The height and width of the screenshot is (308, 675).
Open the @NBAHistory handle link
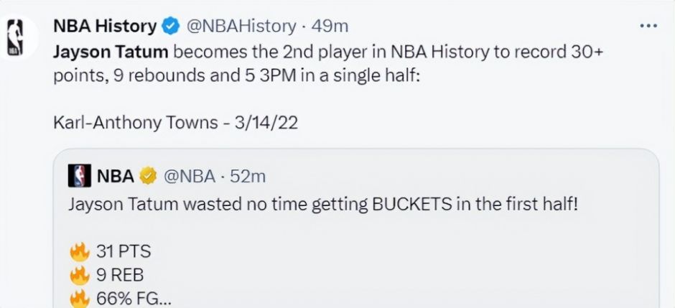click(x=241, y=27)
